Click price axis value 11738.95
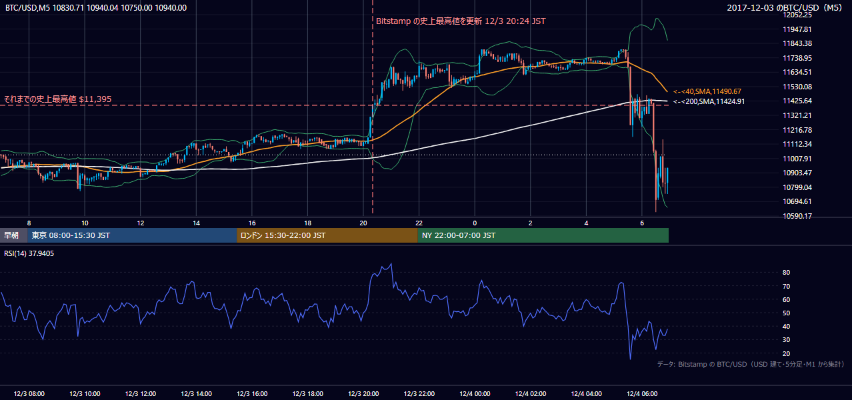The image size is (852, 400). click(x=797, y=58)
